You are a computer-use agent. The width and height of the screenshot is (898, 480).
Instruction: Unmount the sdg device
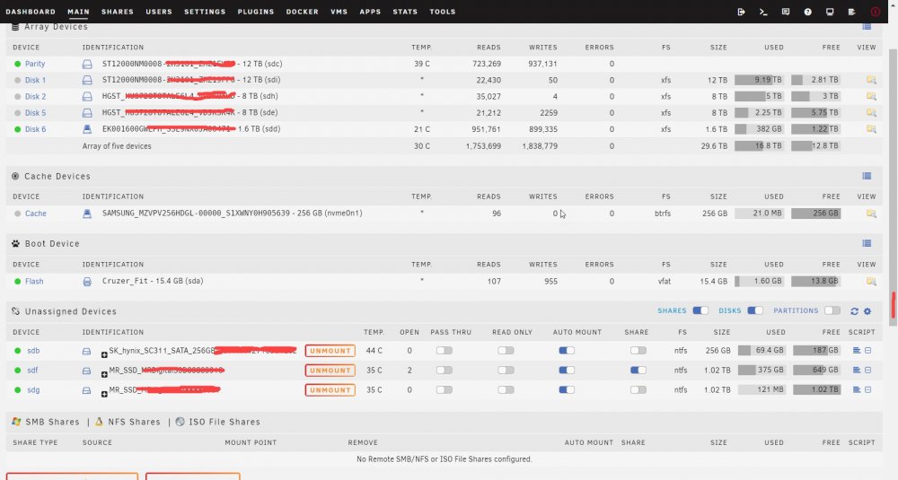pos(330,389)
